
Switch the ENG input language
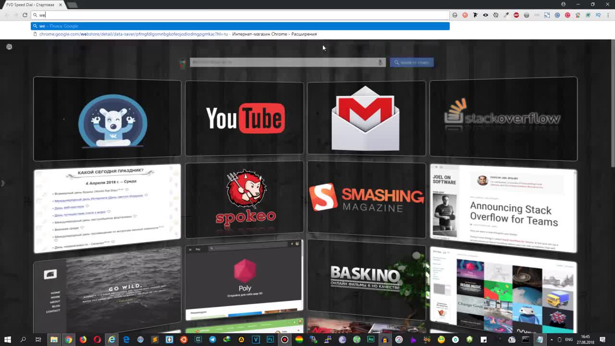point(569,340)
